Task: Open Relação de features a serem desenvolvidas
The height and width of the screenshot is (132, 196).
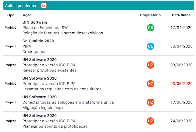Action: click(x=63, y=33)
